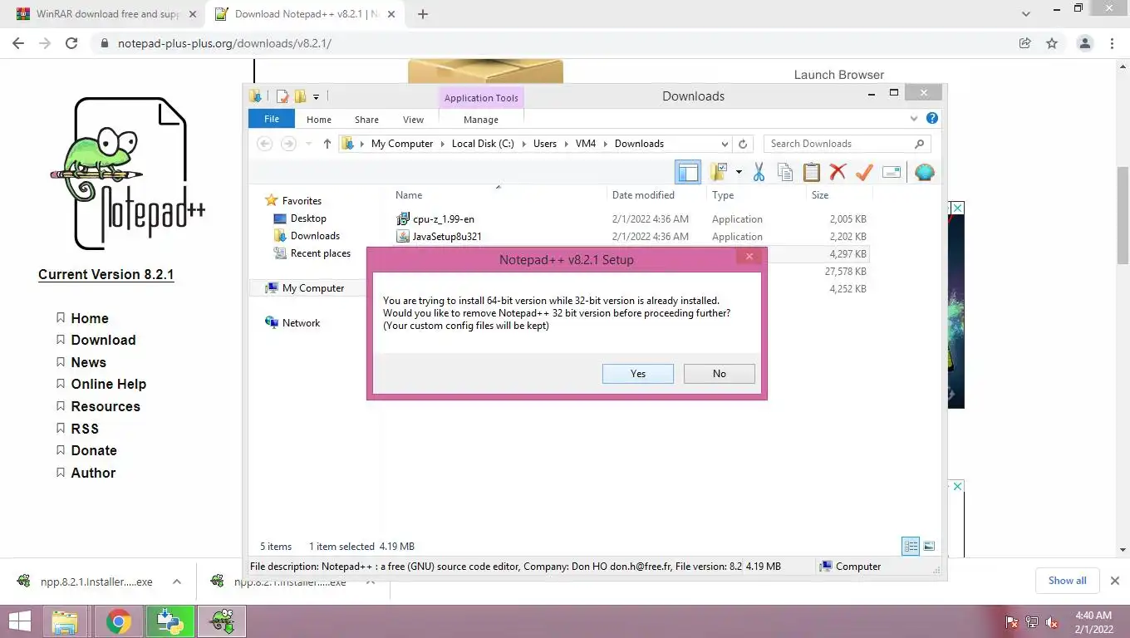Click Users in the address breadcrumb
Screen dimensions: 1130x638
tap(545, 144)
